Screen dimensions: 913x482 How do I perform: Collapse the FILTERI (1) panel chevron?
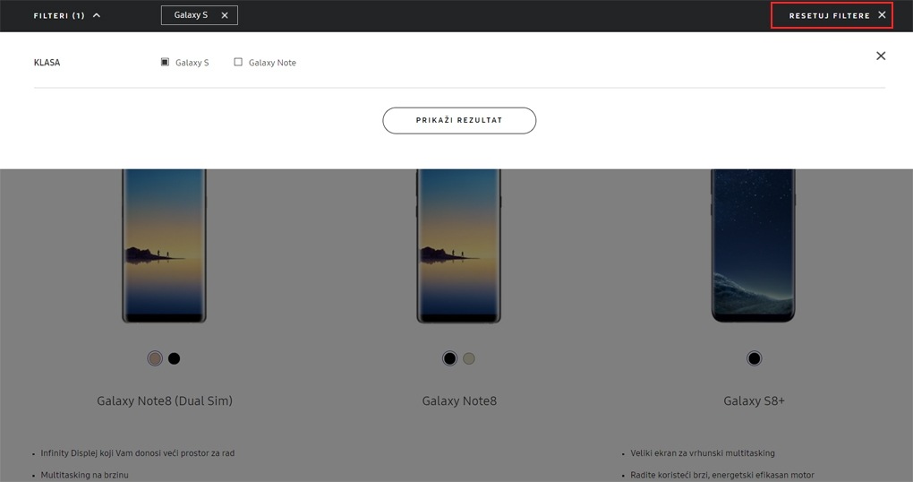point(97,16)
